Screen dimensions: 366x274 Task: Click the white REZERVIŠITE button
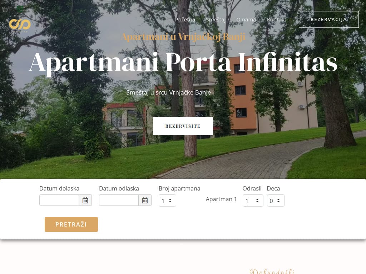183,126
